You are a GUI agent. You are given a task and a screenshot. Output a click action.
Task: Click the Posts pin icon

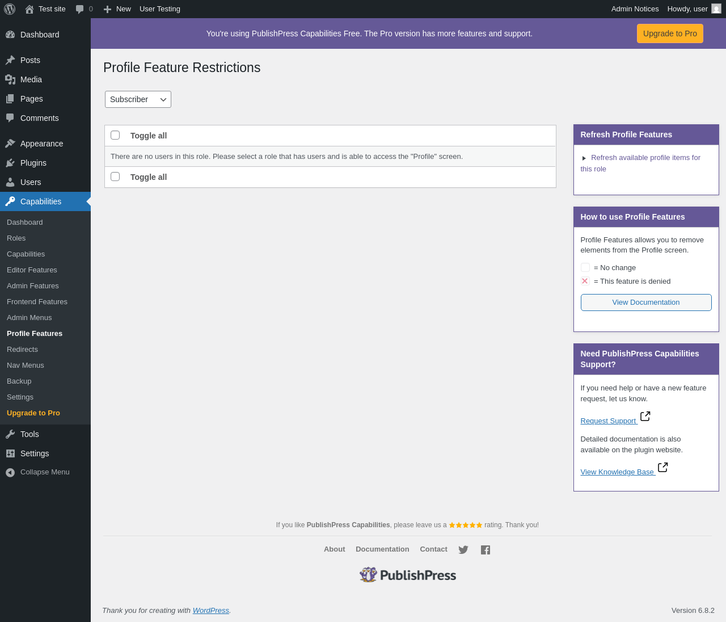[10, 60]
